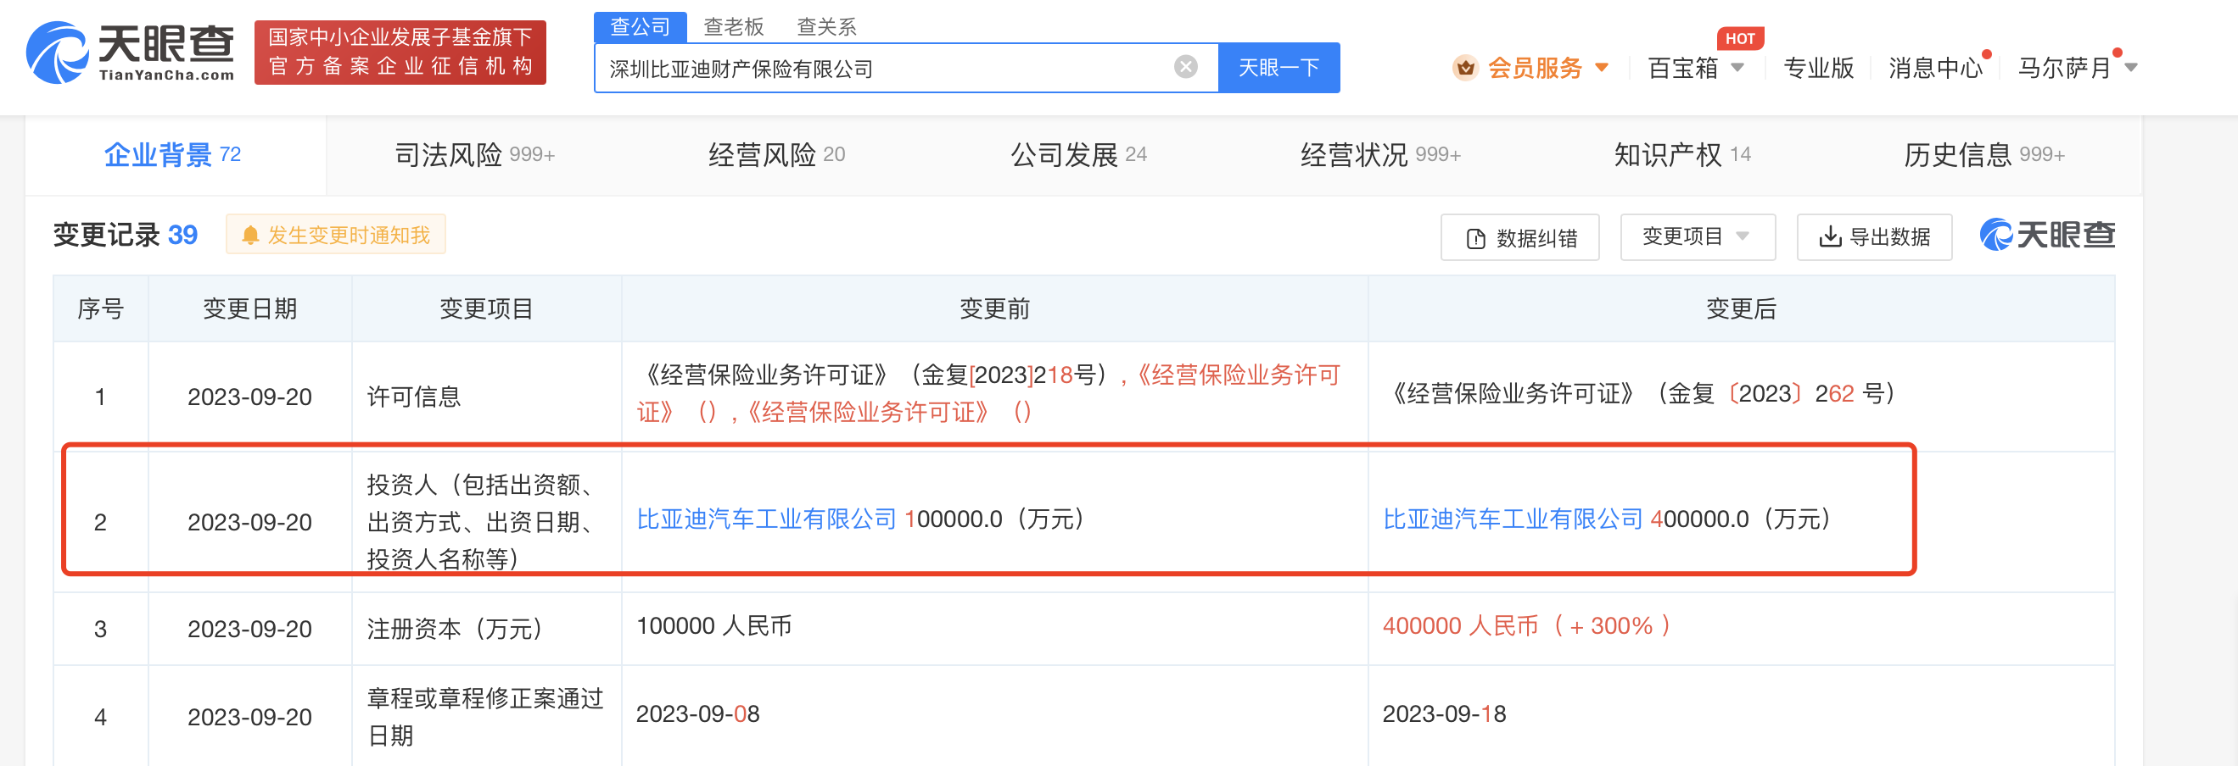Open the 会员服务 link
The image size is (2238, 766).
1536,68
